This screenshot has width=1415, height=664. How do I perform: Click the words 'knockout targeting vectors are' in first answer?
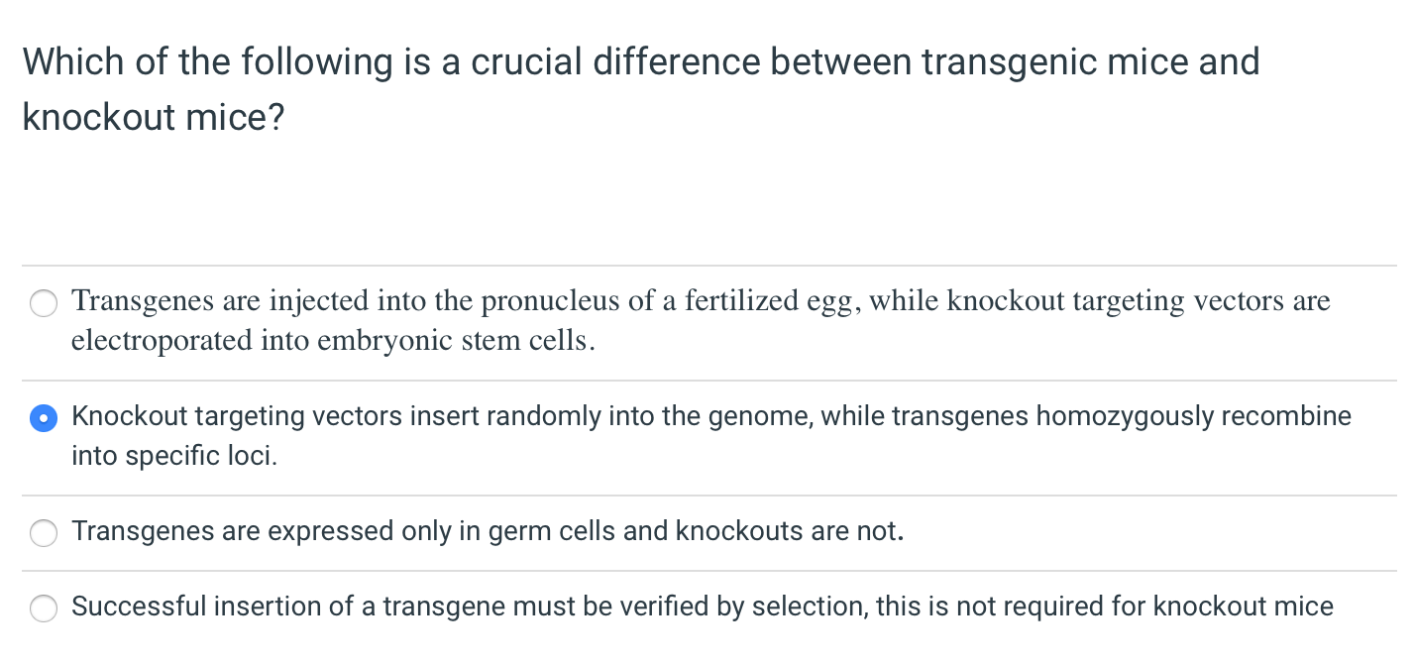point(1139,301)
